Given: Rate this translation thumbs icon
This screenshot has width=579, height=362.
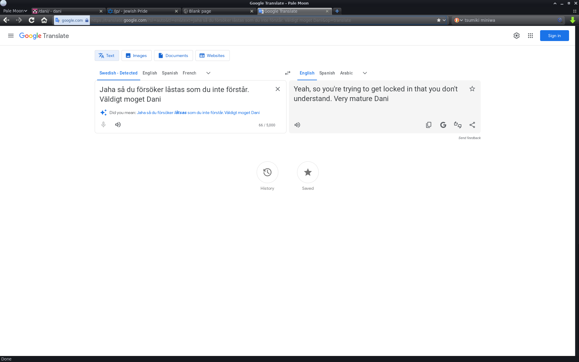Looking at the screenshot, I should (x=457, y=125).
